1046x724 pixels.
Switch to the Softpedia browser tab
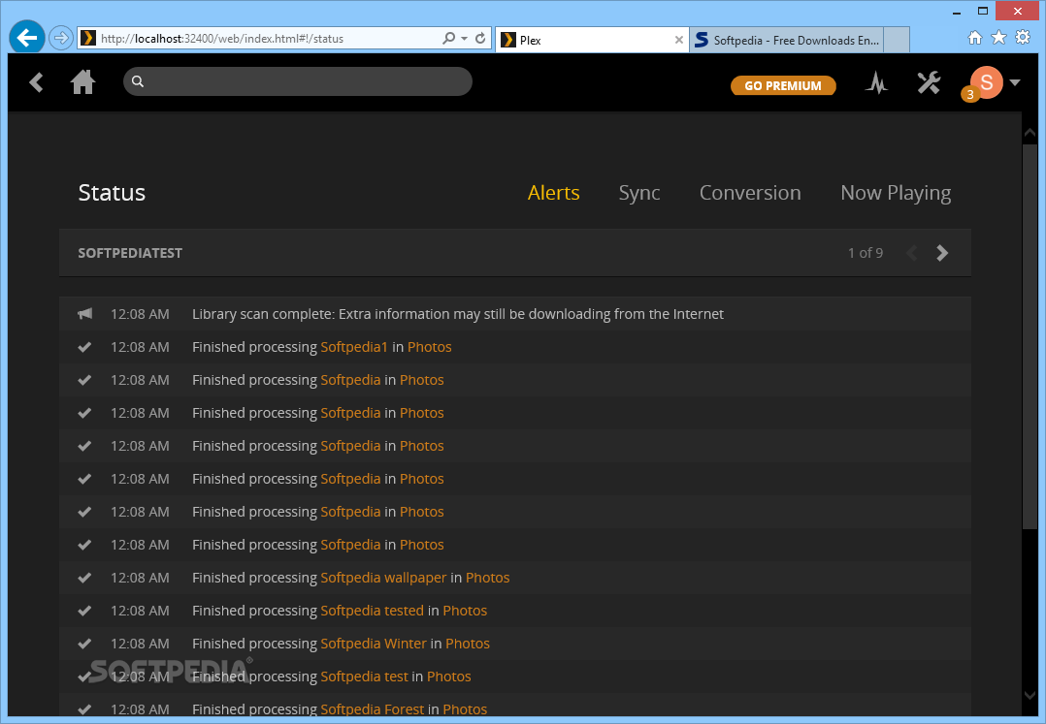[x=787, y=40]
